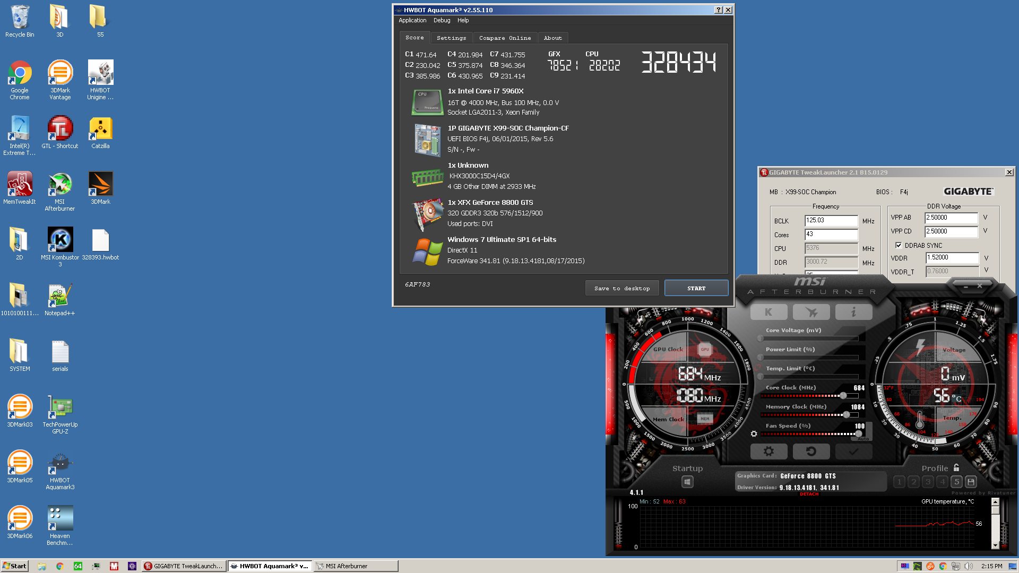Image resolution: width=1019 pixels, height=573 pixels.
Task: Select the serials text file icon
Action: [x=60, y=355]
